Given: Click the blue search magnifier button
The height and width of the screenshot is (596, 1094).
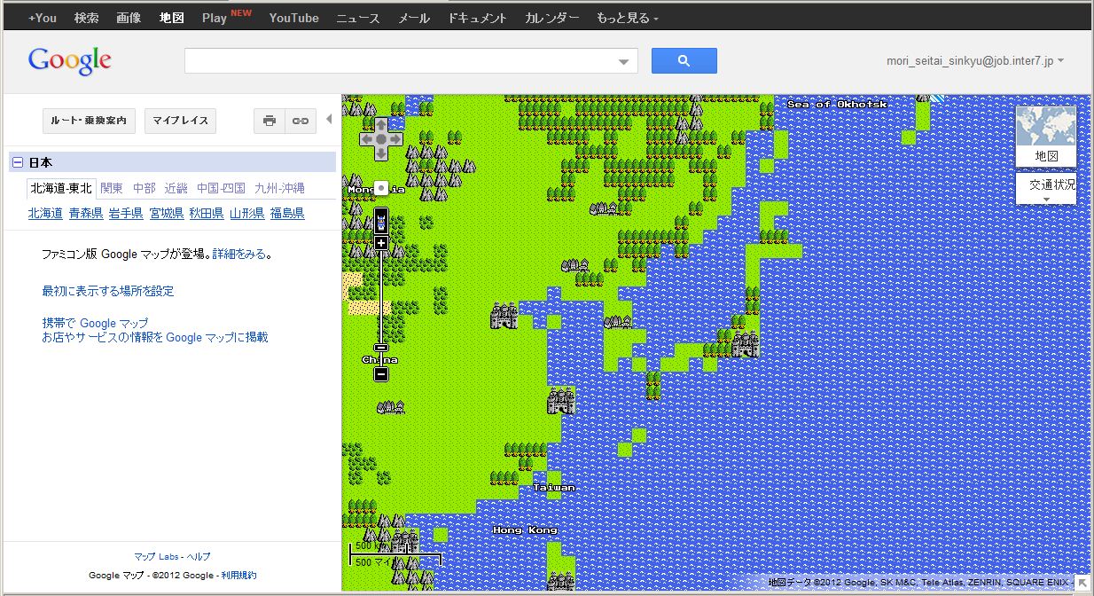Looking at the screenshot, I should click(684, 60).
